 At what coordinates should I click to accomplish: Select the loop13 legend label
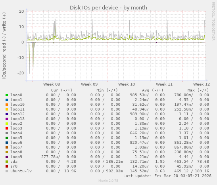17,119
